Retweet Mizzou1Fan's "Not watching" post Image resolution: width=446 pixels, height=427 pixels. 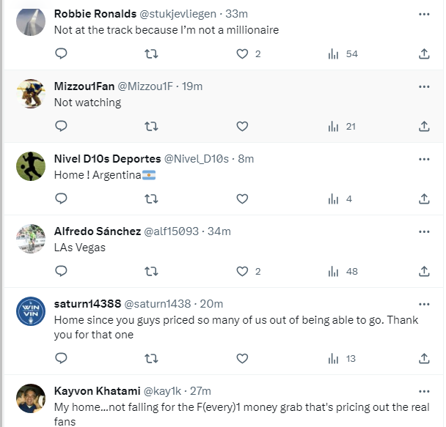coord(151,126)
